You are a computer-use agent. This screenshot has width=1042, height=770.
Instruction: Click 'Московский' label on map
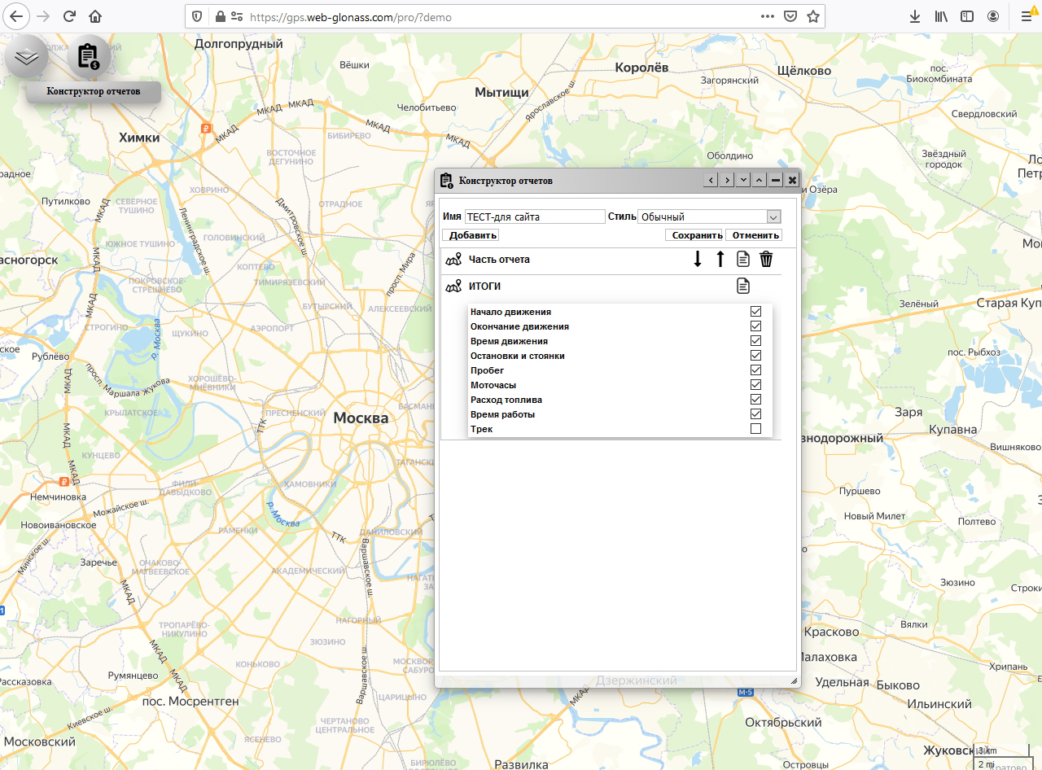(40, 742)
